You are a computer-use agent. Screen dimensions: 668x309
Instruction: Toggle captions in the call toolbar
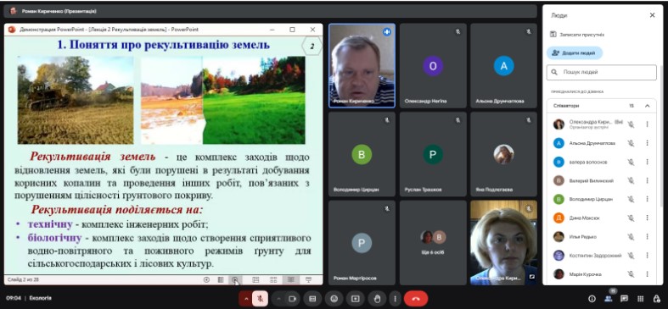pos(312,299)
